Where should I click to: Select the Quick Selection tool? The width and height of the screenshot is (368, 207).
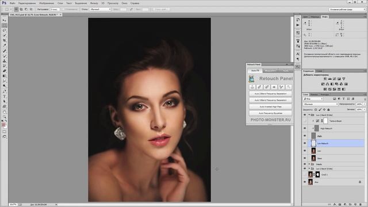[5, 35]
